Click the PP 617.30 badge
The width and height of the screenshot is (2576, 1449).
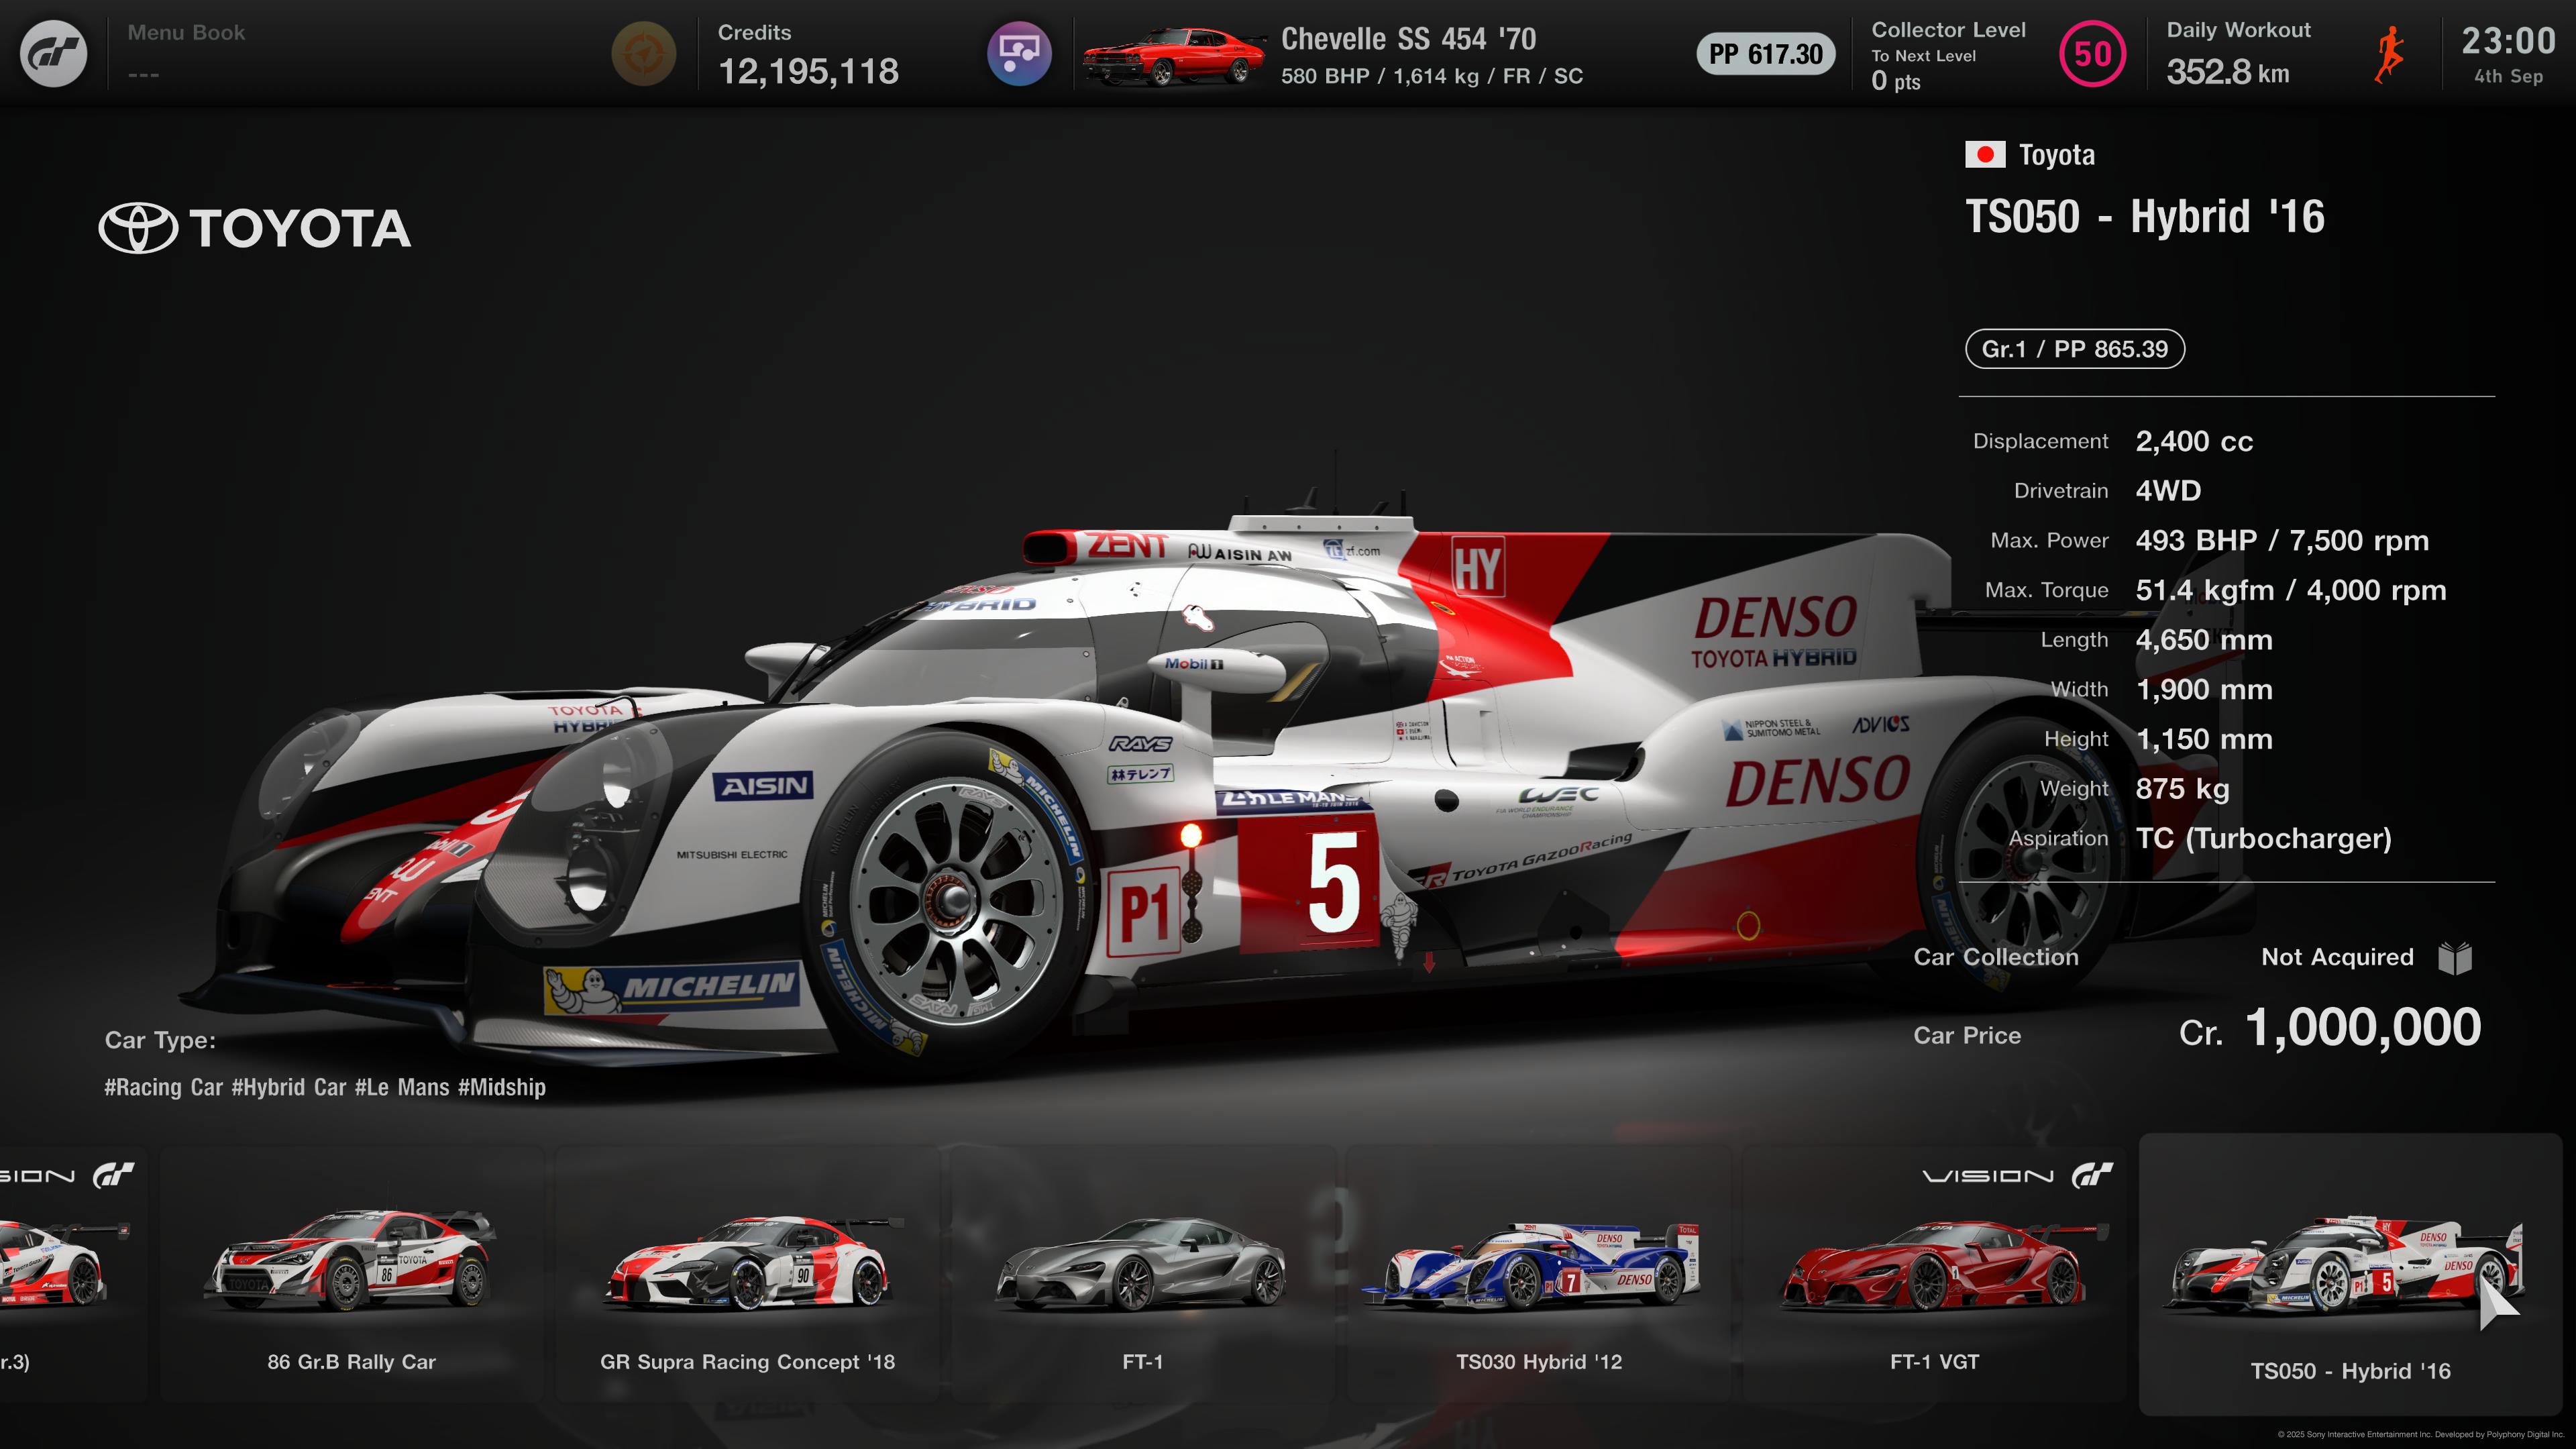click(x=1765, y=54)
